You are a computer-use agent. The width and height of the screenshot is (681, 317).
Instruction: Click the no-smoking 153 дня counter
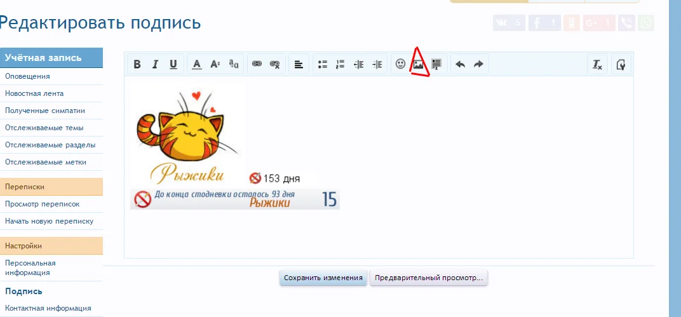click(274, 178)
